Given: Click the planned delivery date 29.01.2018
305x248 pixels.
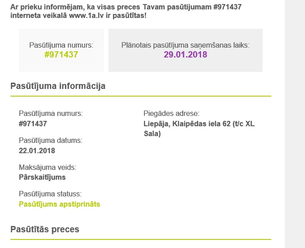Looking at the screenshot, I should click(x=185, y=54).
